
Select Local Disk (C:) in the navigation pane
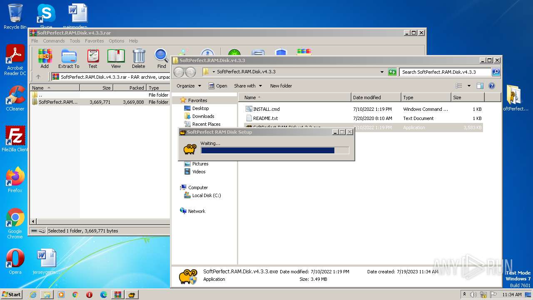[207, 195]
